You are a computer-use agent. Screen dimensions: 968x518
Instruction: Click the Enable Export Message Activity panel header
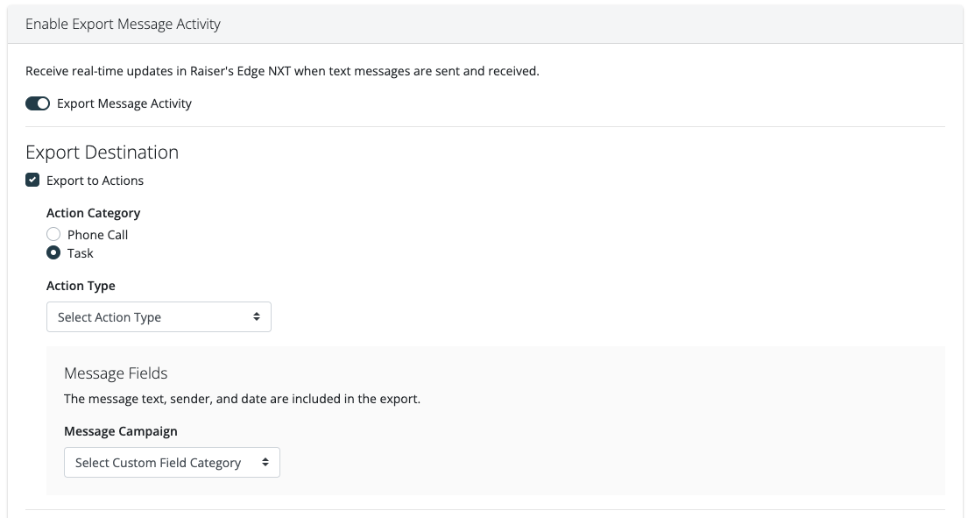(123, 25)
